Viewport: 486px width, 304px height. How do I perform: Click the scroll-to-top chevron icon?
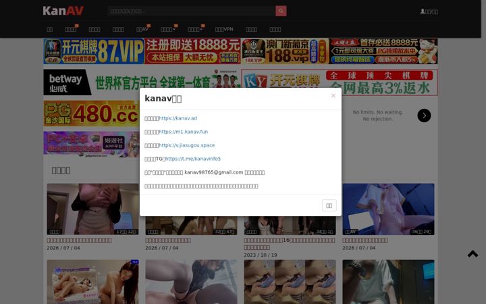[473, 254]
